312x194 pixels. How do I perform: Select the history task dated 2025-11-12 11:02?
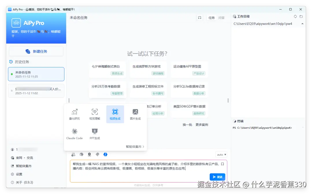(36, 91)
